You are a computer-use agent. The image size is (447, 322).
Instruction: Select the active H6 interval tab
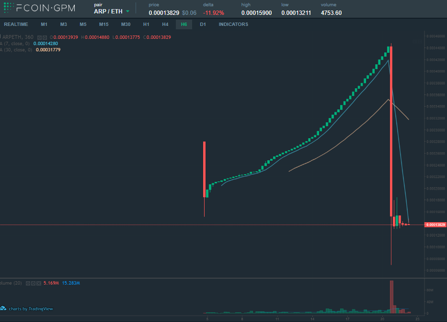(184, 24)
